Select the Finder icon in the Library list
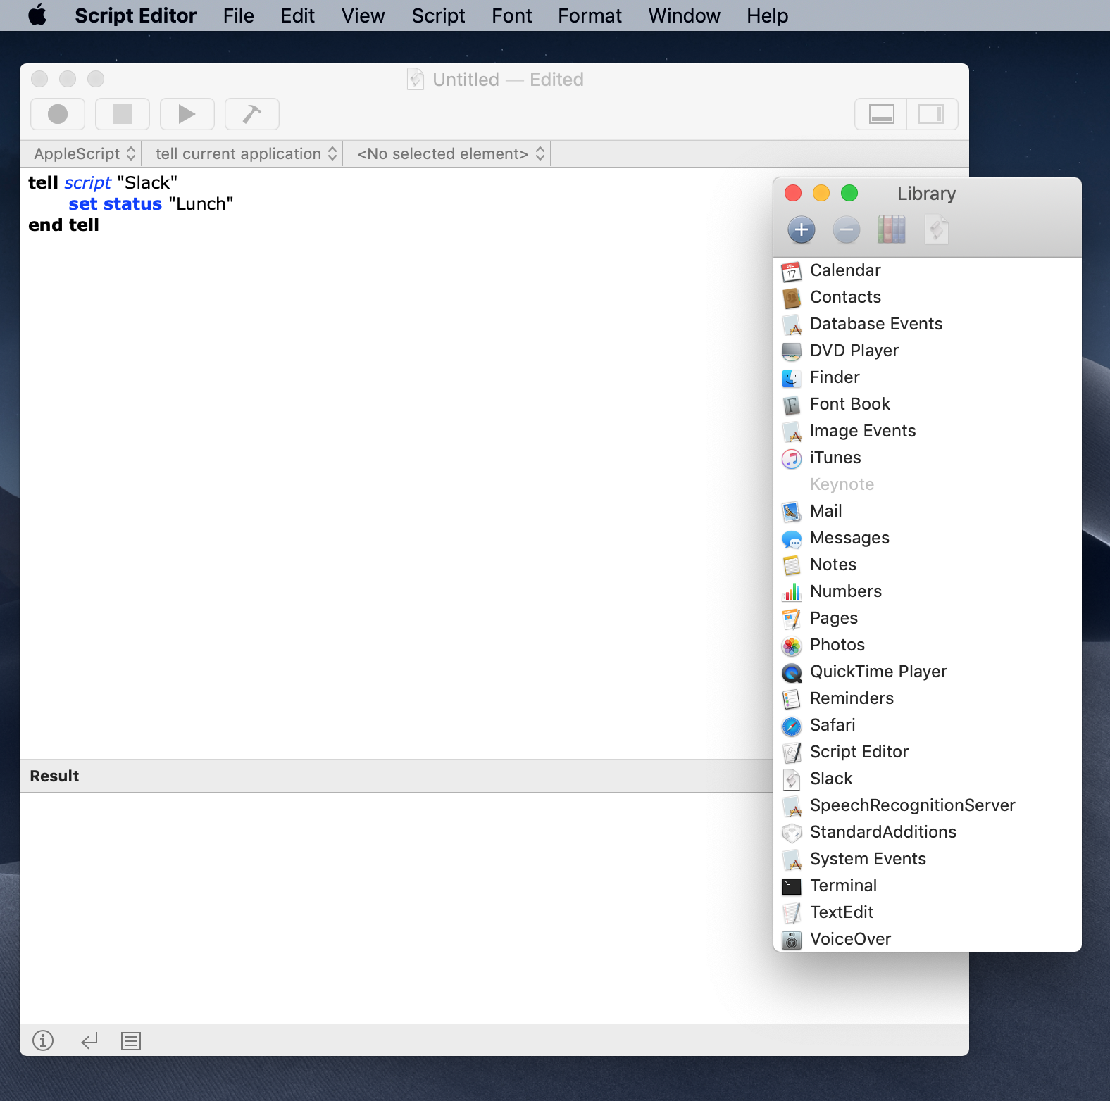Image resolution: width=1110 pixels, height=1101 pixels. (x=792, y=378)
